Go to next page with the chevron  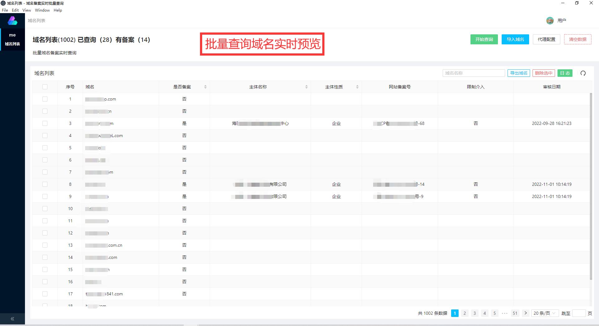point(526,313)
